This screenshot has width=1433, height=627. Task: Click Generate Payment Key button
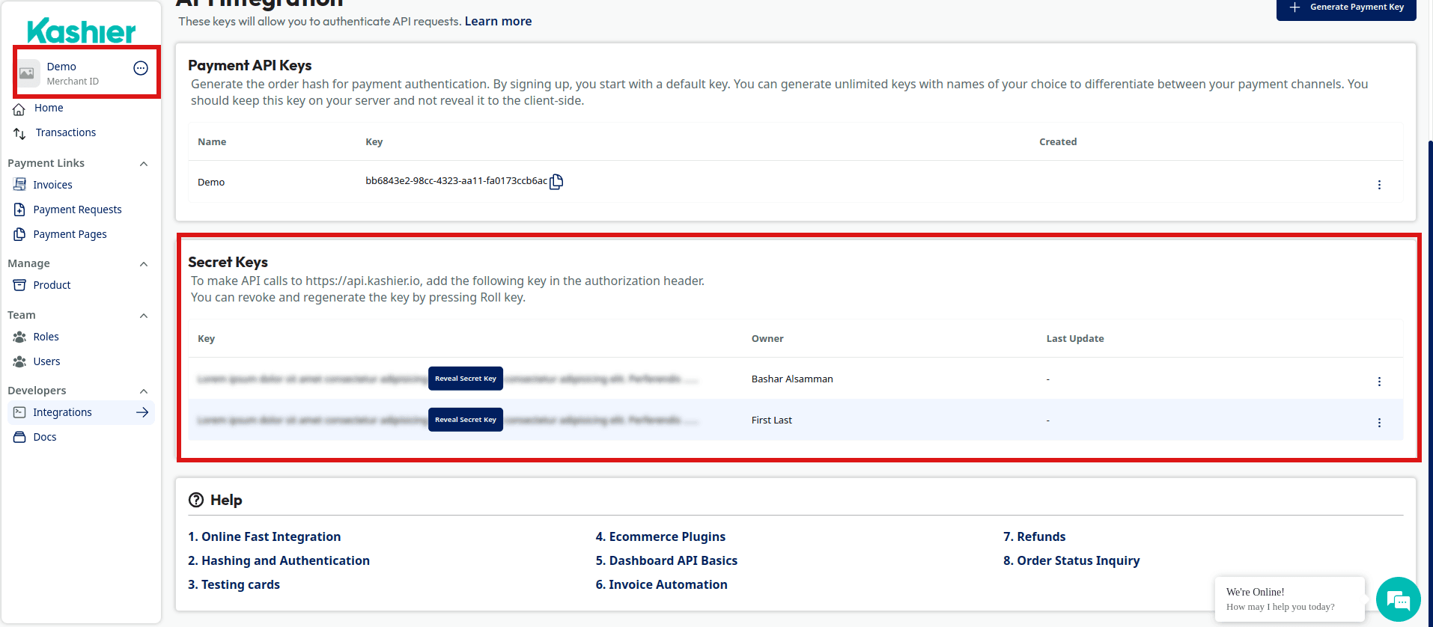point(1346,8)
